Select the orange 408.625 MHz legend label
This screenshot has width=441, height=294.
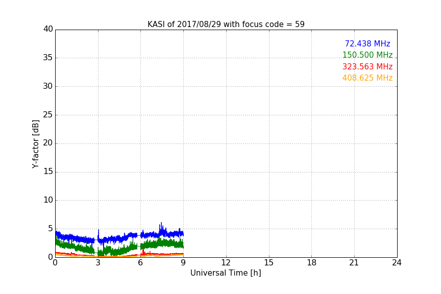pyautogui.click(x=367, y=78)
